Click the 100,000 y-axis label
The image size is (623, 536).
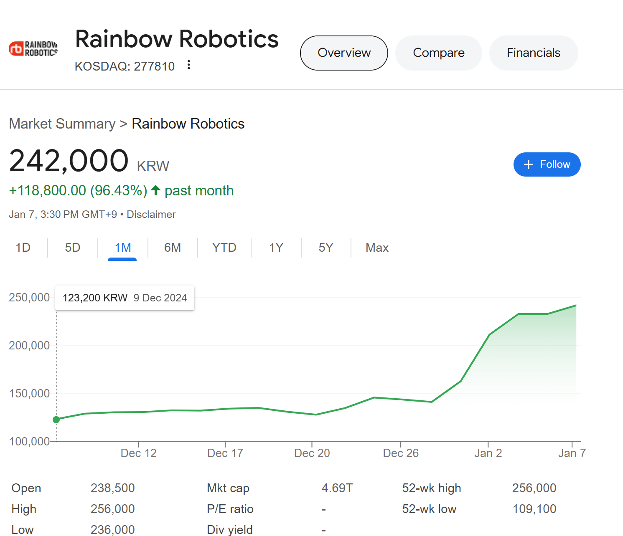click(29, 442)
